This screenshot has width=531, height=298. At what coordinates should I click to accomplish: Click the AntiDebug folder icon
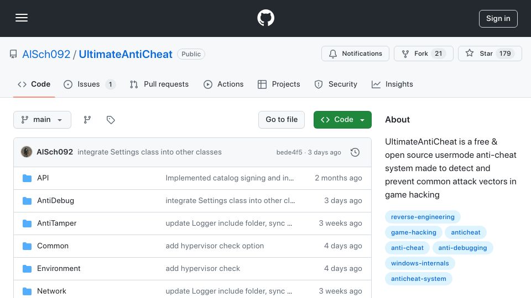[x=27, y=201]
